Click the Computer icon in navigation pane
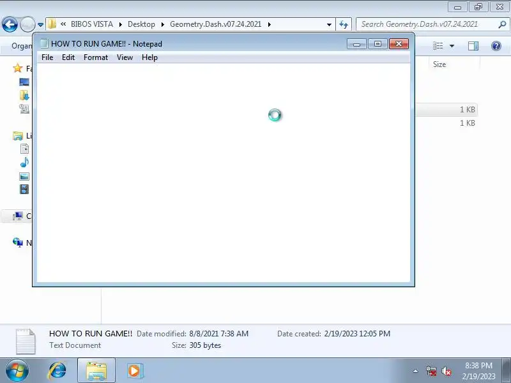The height and width of the screenshot is (383, 511). pyautogui.click(x=18, y=216)
